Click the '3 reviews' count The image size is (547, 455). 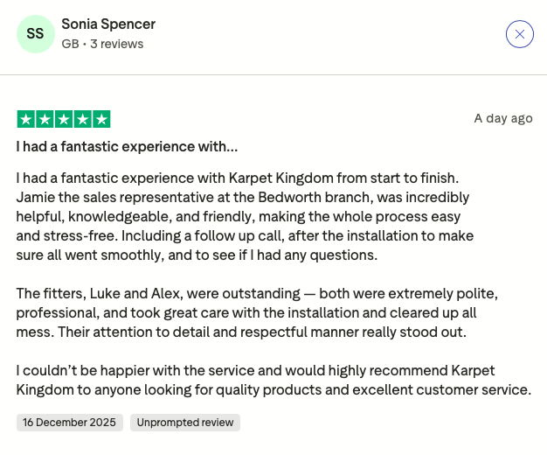pyautogui.click(x=117, y=44)
